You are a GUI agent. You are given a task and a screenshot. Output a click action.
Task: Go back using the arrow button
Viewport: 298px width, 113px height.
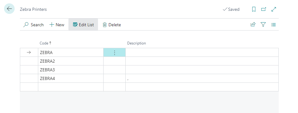[9, 9]
